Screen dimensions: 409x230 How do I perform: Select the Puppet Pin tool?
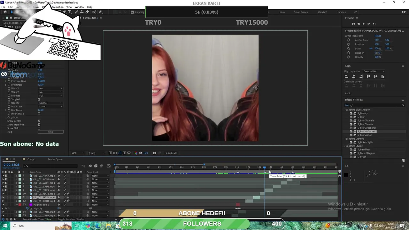coord(100,12)
